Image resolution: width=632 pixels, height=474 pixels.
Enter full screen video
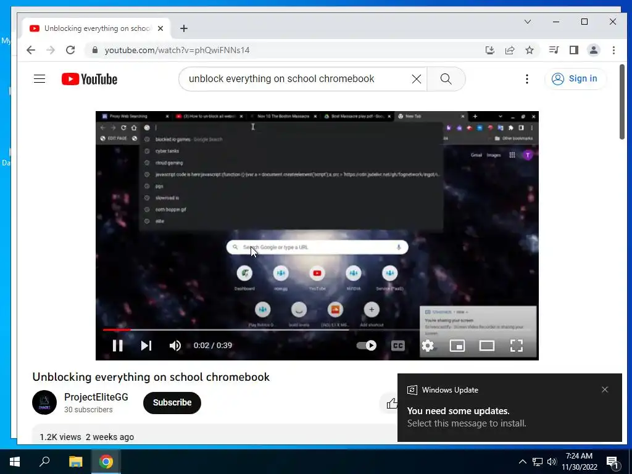click(517, 346)
